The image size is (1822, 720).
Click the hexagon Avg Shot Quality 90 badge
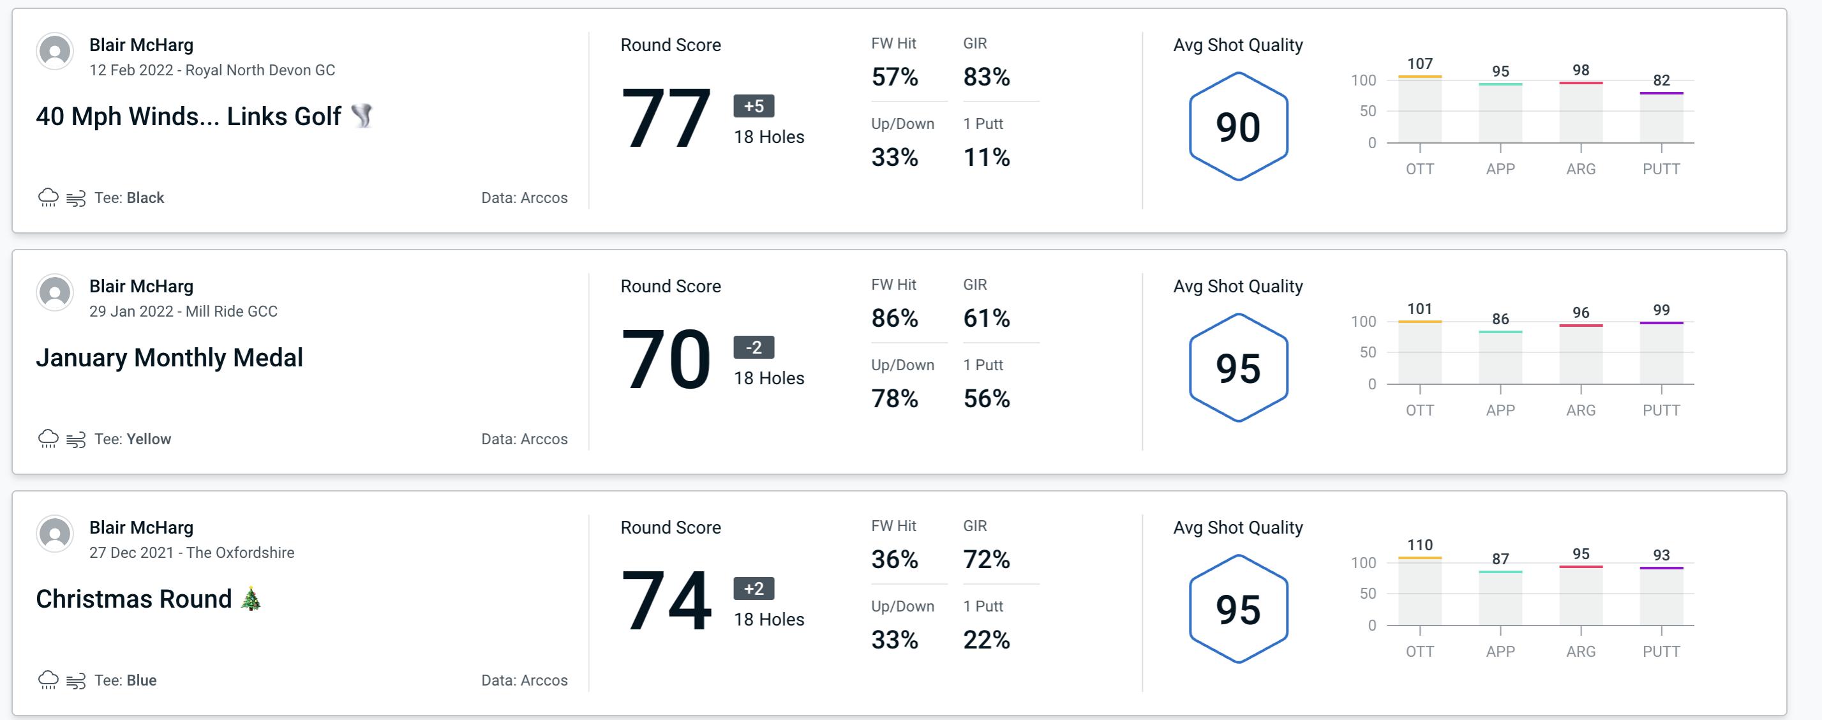pyautogui.click(x=1234, y=125)
